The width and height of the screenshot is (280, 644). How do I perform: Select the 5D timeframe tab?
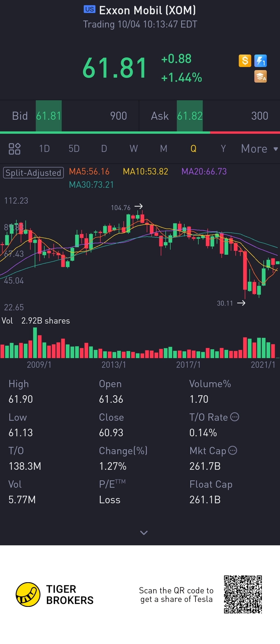click(x=74, y=149)
